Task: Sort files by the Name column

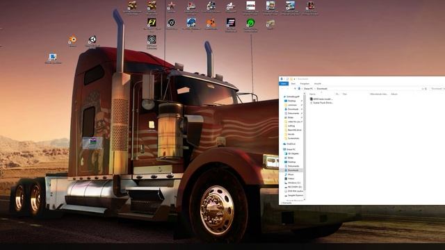Action: point(313,94)
